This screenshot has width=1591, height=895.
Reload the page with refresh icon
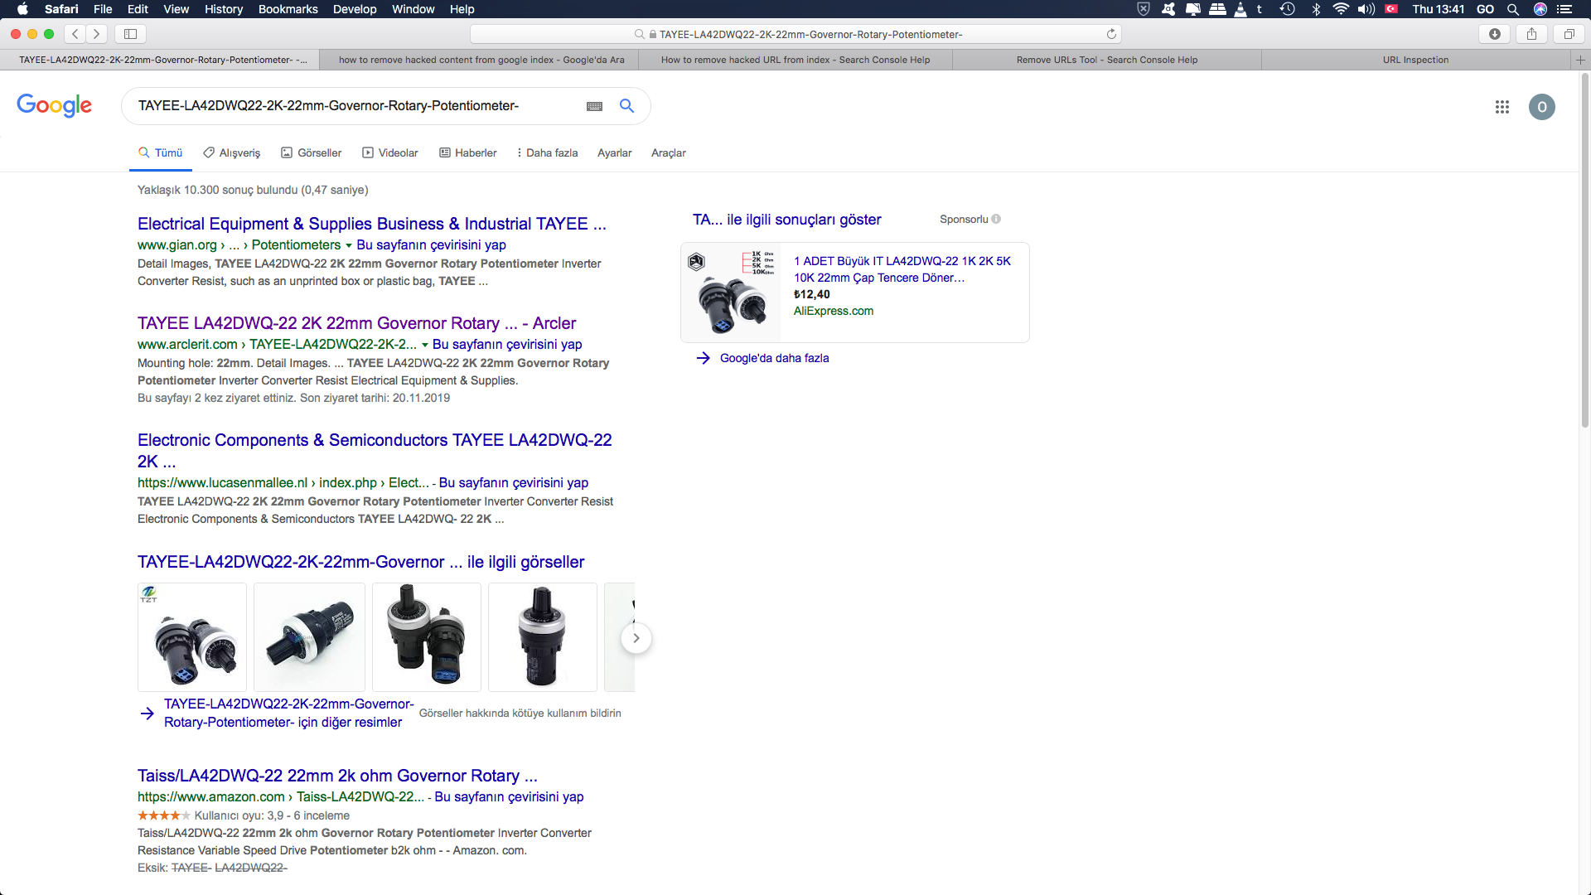(1111, 34)
